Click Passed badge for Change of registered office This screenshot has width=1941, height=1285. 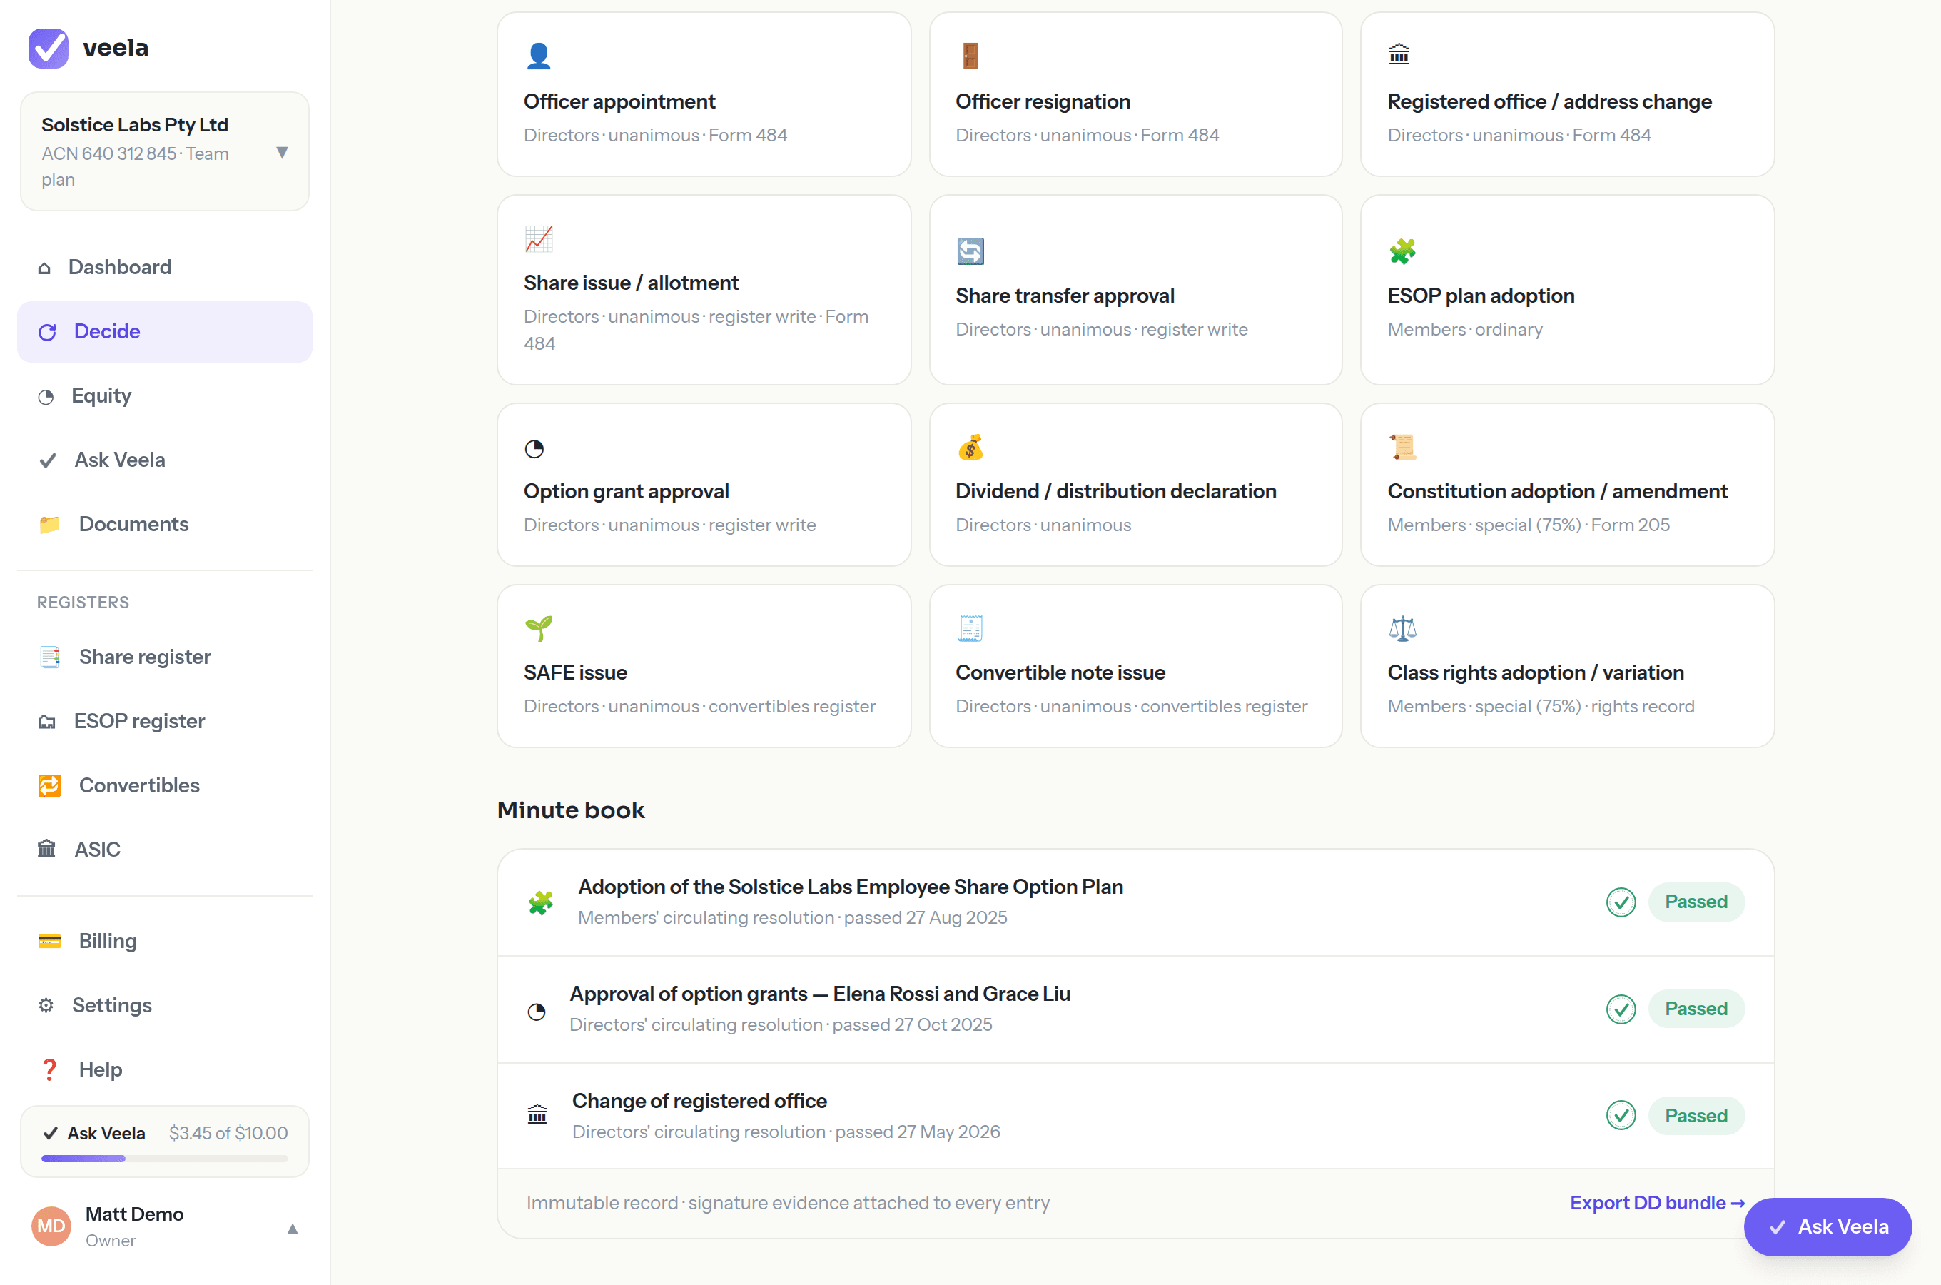click(x=1696, y=1117)
